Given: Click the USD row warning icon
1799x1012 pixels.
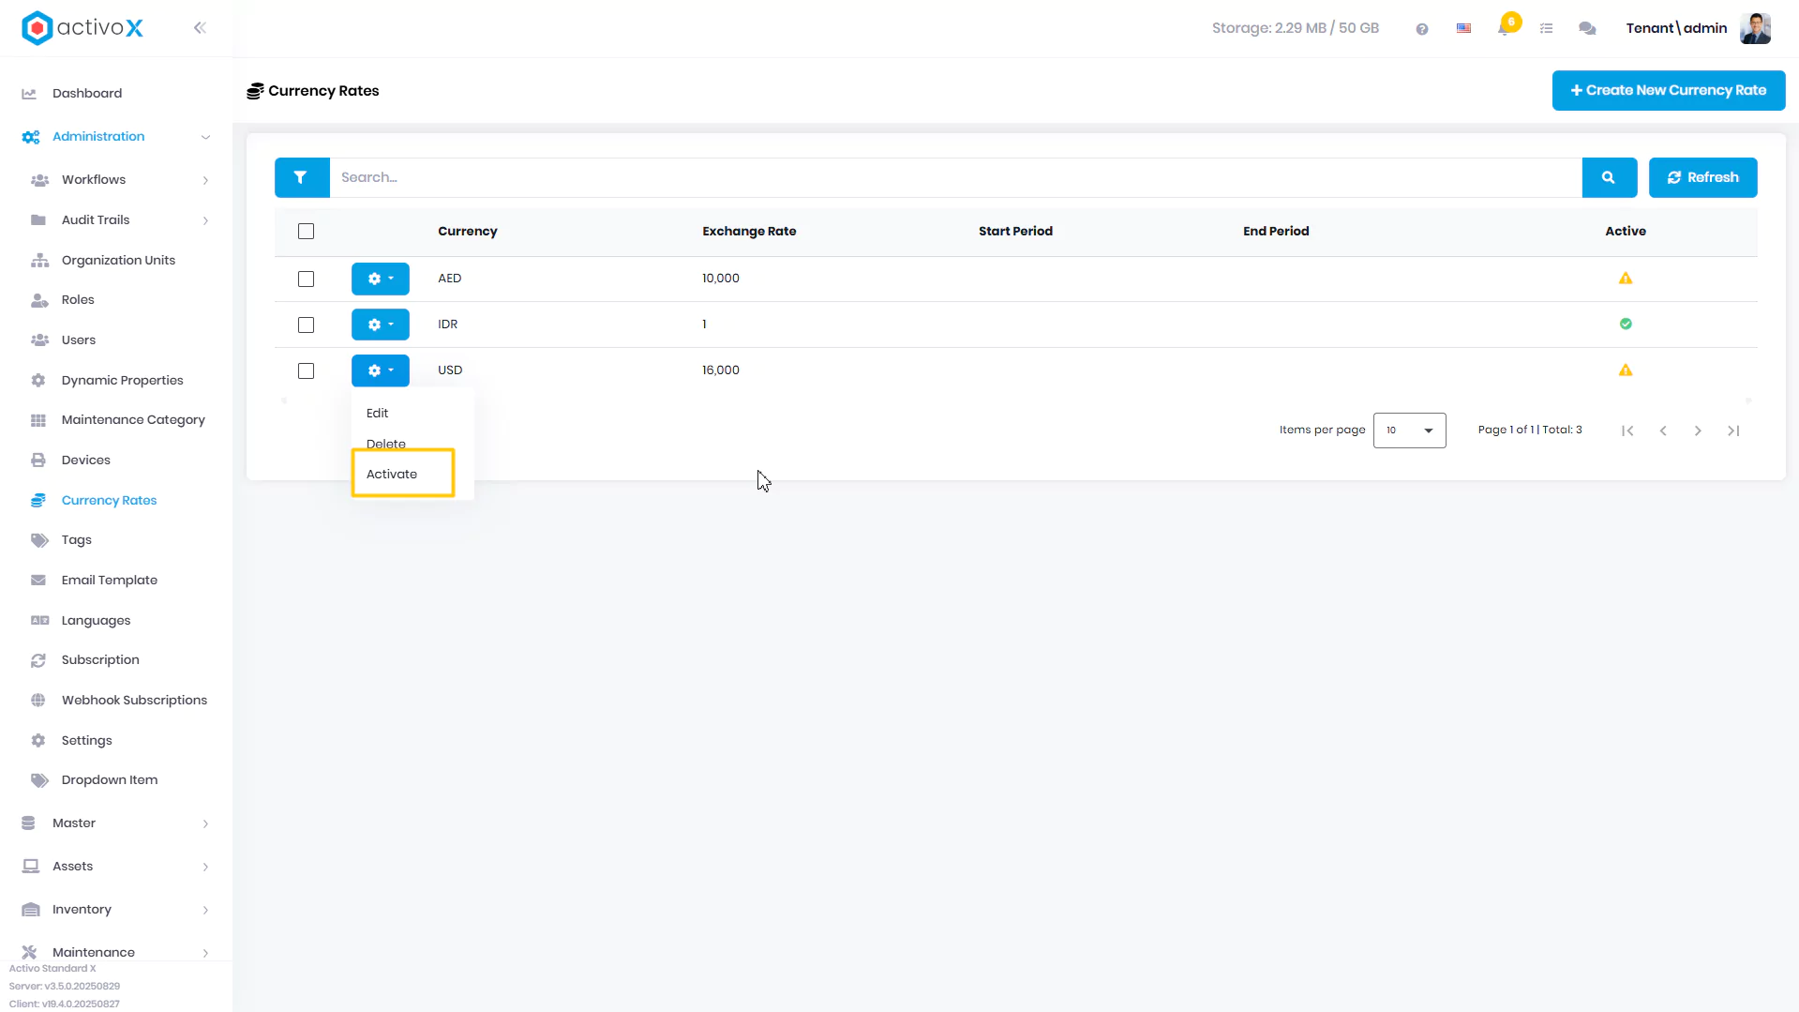Looking at the screenshot, I should point(1626,370).
